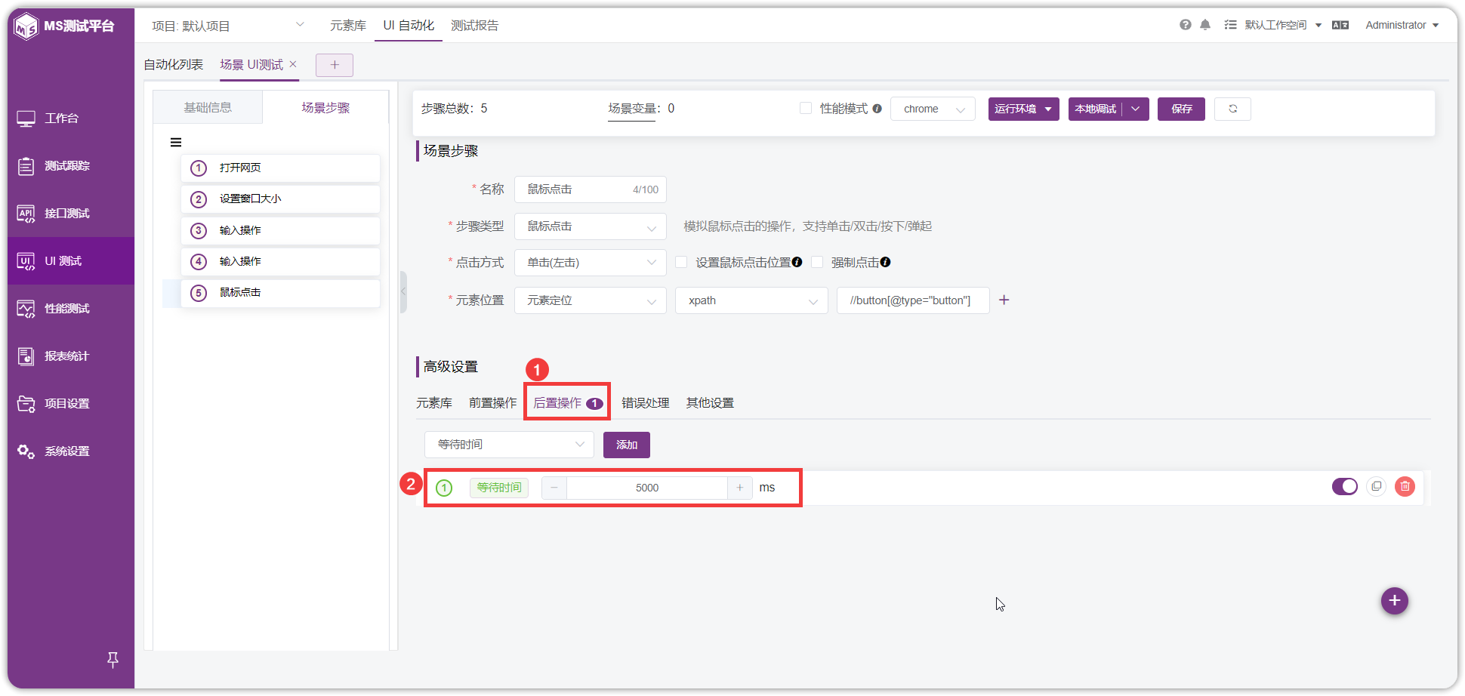
Task: Open 项目设置 in the sidebar
Action: point(71,404)
